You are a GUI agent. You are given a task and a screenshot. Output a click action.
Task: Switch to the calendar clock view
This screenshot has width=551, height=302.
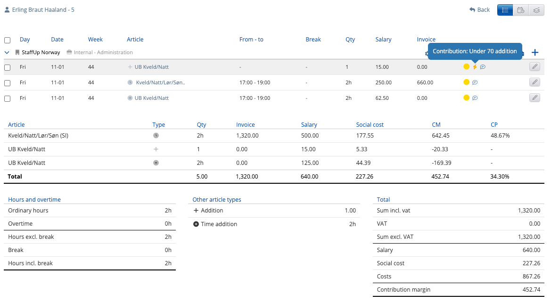[x=521, y=10]
